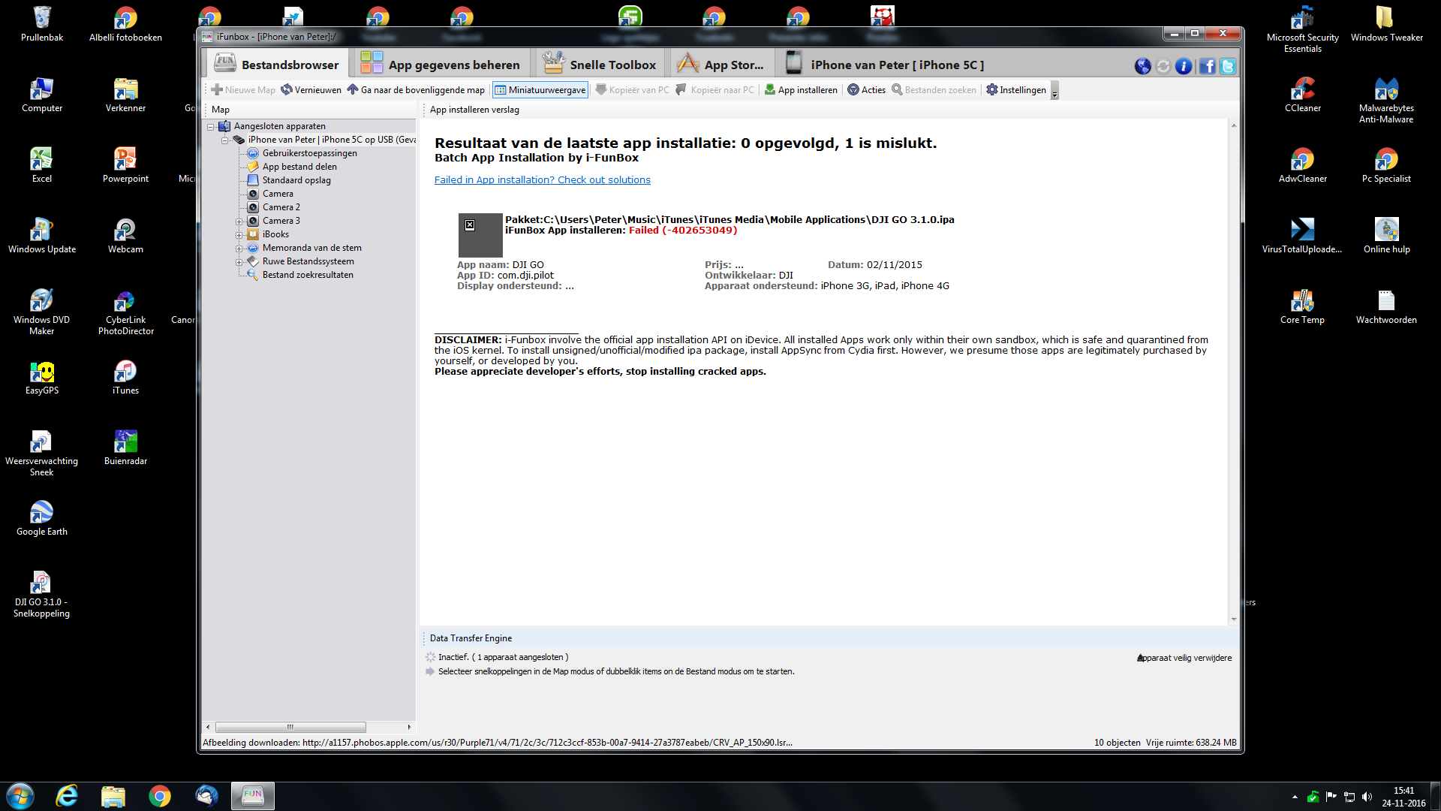This screenshot has width=1441, height=811.
Task: Open Instellingen settings
Action: point(1015,90)
